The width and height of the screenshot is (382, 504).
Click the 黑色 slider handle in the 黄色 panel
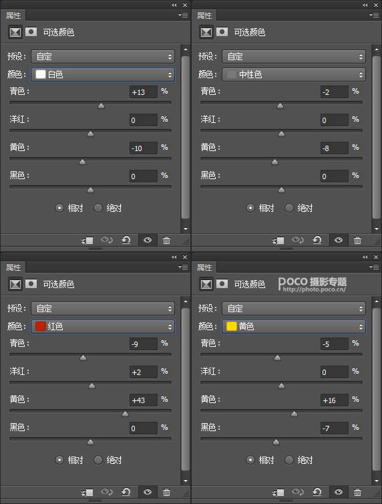pos(276,443)
